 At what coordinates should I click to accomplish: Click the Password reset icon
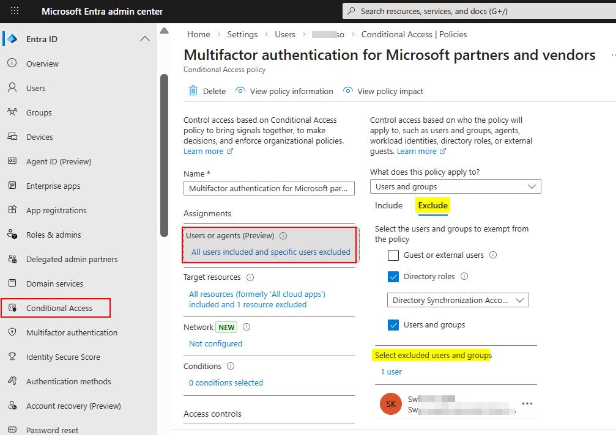(x=12, y=430)
